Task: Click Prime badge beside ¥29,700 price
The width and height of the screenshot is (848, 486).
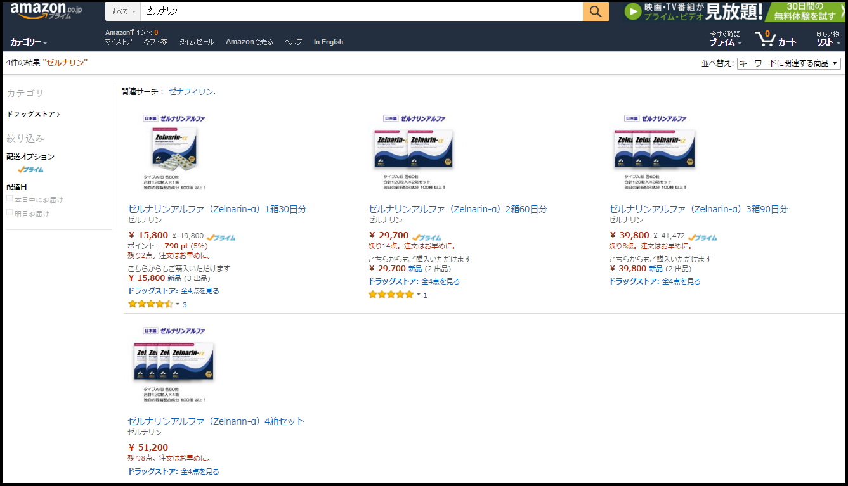Action: tap(426, 238)
